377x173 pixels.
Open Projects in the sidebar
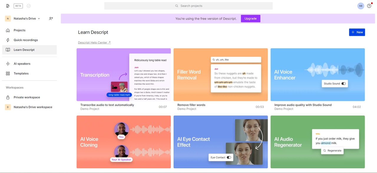point(29,30)
